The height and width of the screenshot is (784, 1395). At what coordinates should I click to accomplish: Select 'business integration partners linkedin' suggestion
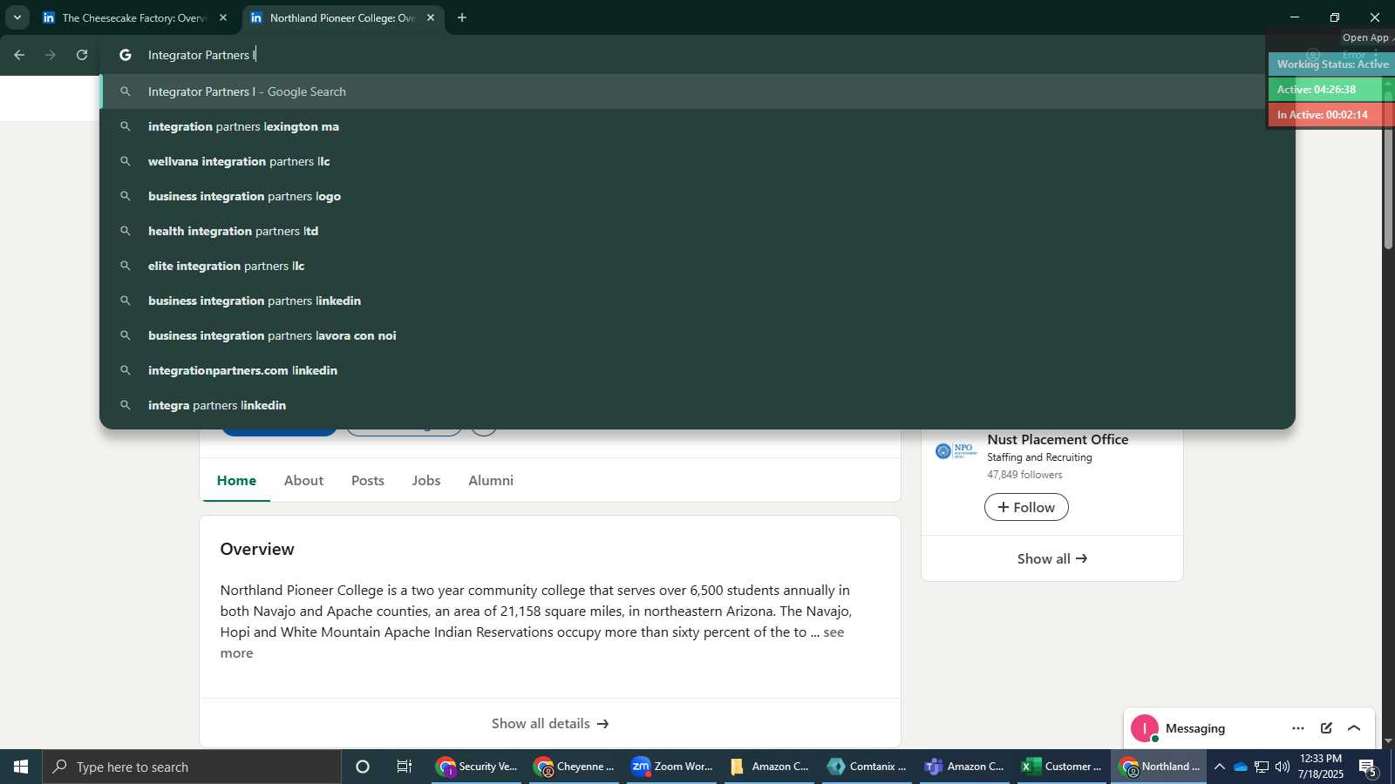(x=697, y=301)
